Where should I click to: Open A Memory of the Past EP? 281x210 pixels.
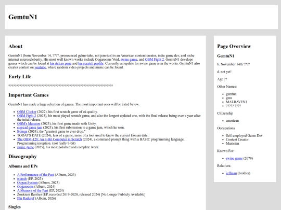pos(33,190)
